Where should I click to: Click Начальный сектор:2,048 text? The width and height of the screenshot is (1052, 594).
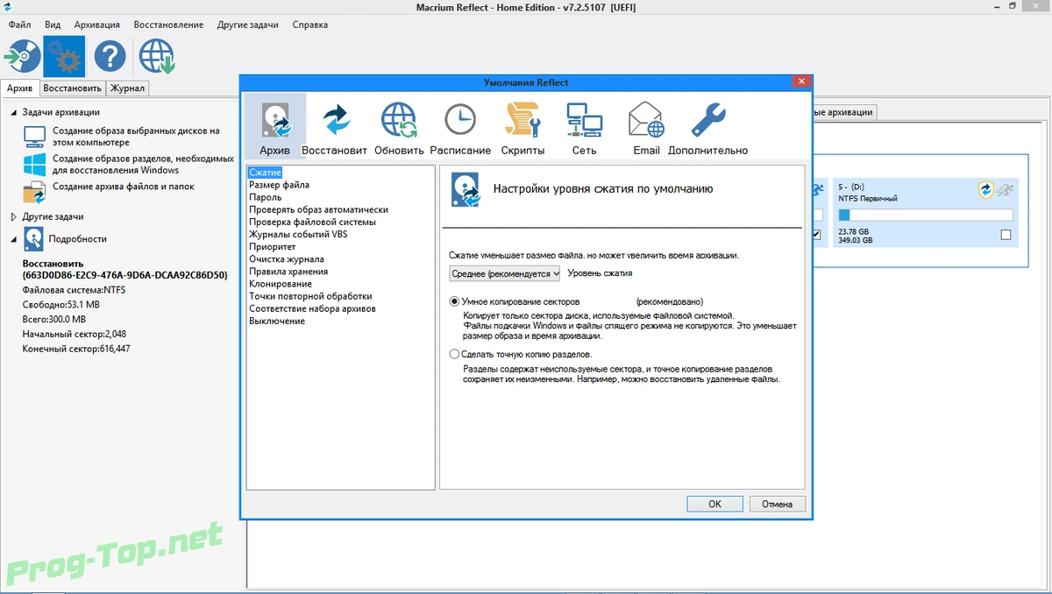click(x=76, y=334)
